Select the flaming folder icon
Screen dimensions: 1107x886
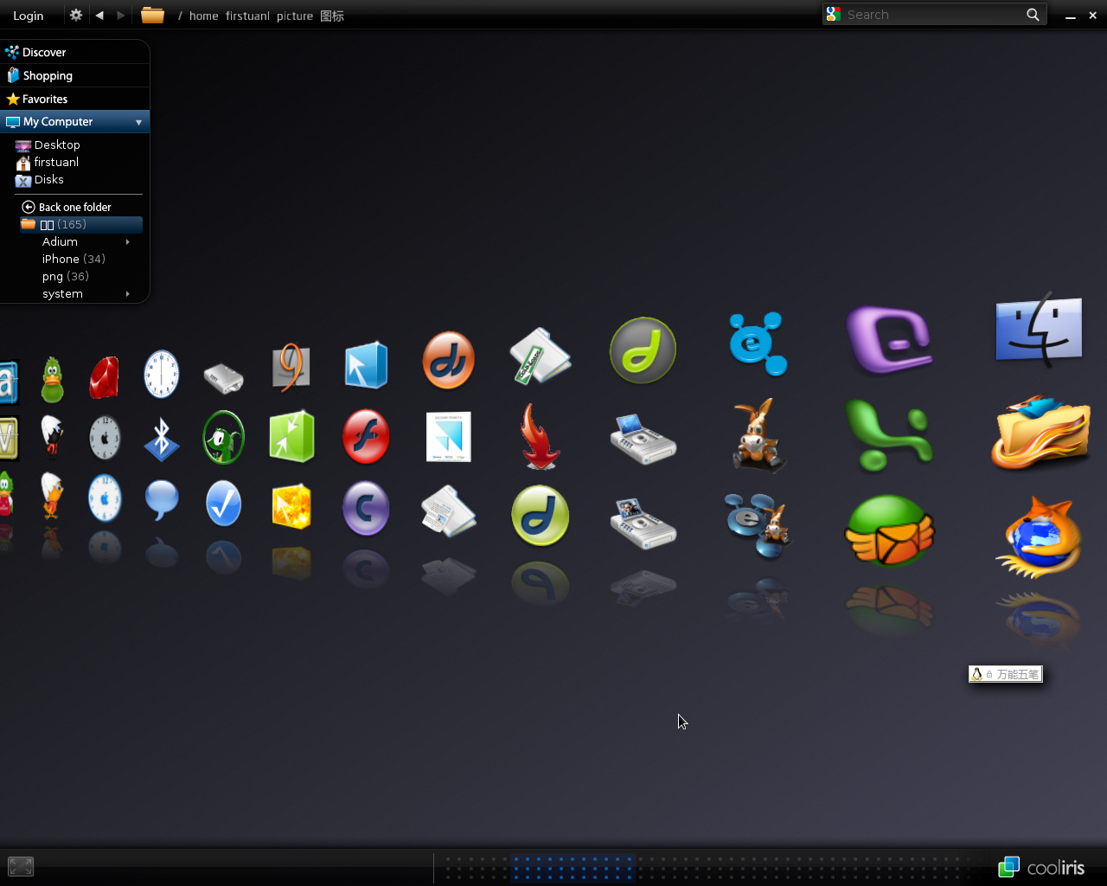[1040, 433]
